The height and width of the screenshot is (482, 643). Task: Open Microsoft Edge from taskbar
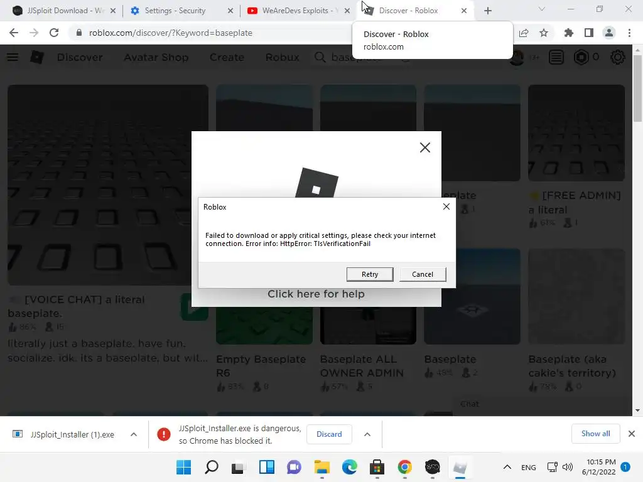click(x=349, y=467)
